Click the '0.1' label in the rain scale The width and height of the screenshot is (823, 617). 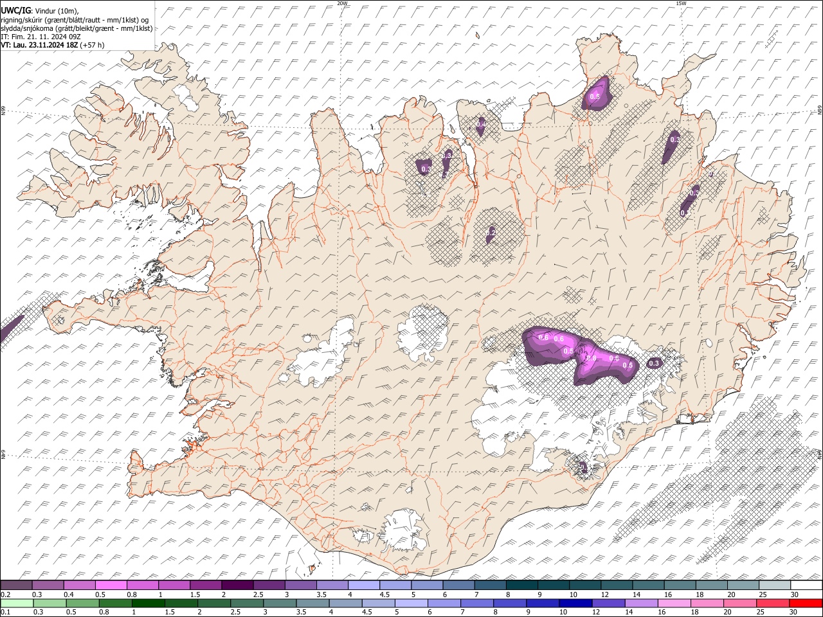[x=5, y=613]
